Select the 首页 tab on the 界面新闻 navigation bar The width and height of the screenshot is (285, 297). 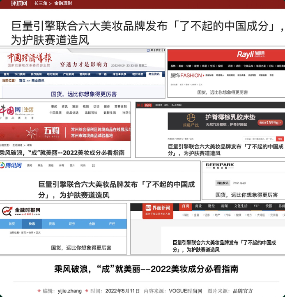pyautogui.click(x=186, y=207)
